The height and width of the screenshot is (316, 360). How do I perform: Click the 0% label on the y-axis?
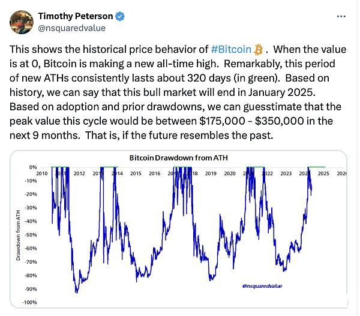pyautogui.click(x=32, y=167)
